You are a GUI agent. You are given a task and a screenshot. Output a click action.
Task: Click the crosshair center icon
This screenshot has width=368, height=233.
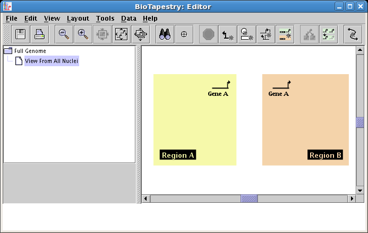(x=184, y=34)
